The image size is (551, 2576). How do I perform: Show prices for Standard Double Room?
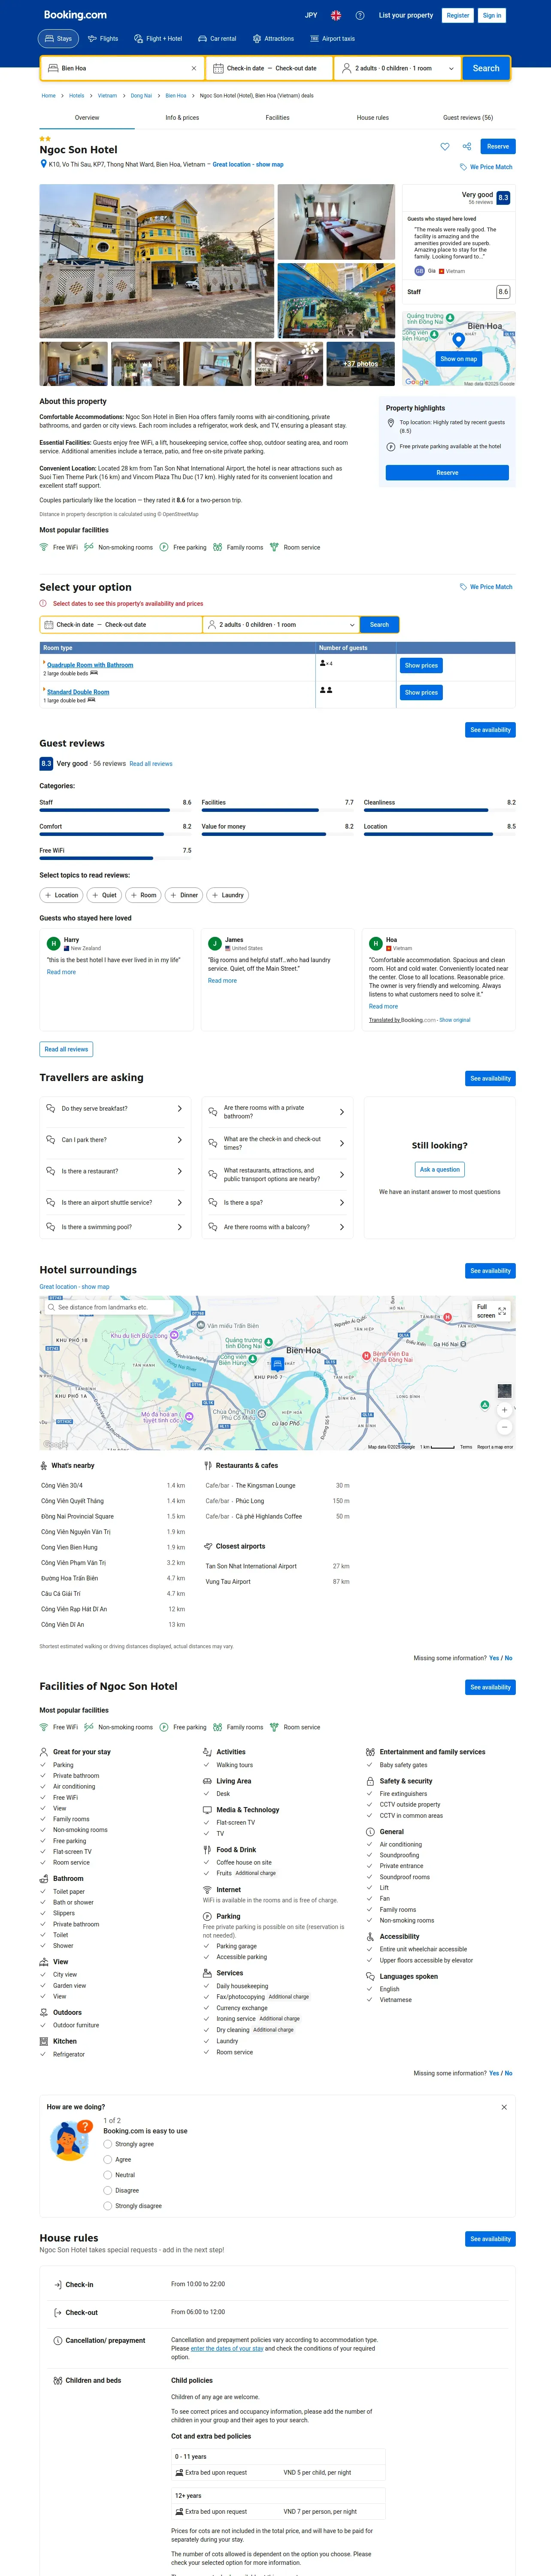tap(421, 692)
